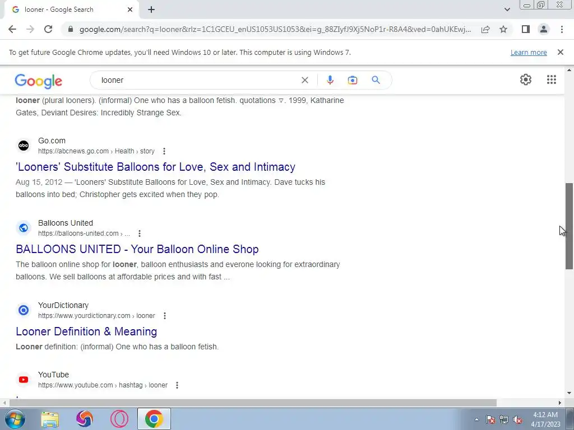Click the Chrome taskbar button

154,419
